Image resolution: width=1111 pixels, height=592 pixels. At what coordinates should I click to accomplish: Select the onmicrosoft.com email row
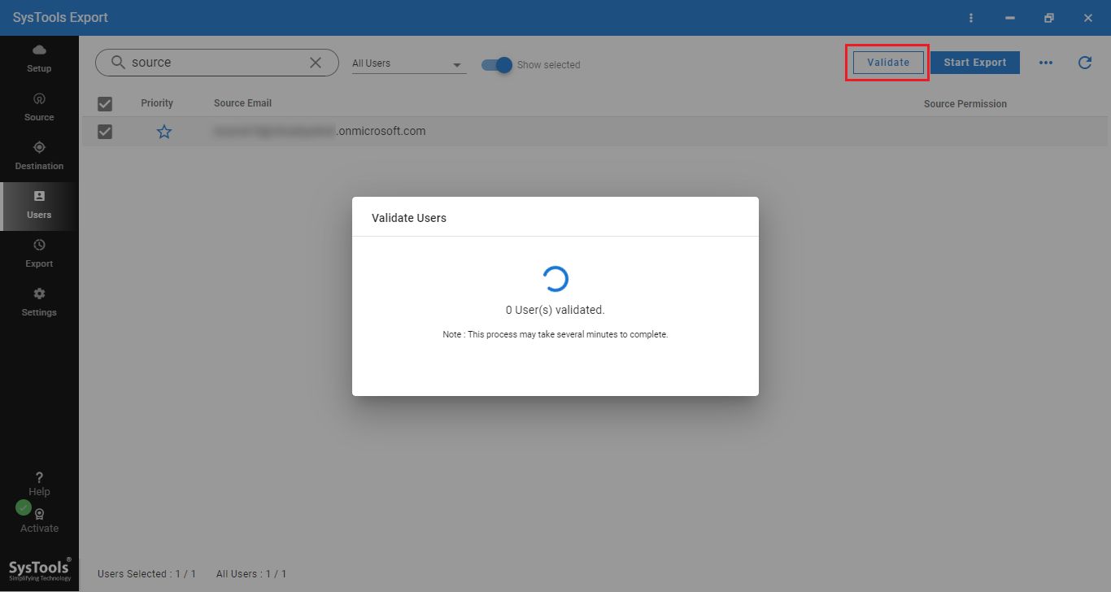point(595,132)
